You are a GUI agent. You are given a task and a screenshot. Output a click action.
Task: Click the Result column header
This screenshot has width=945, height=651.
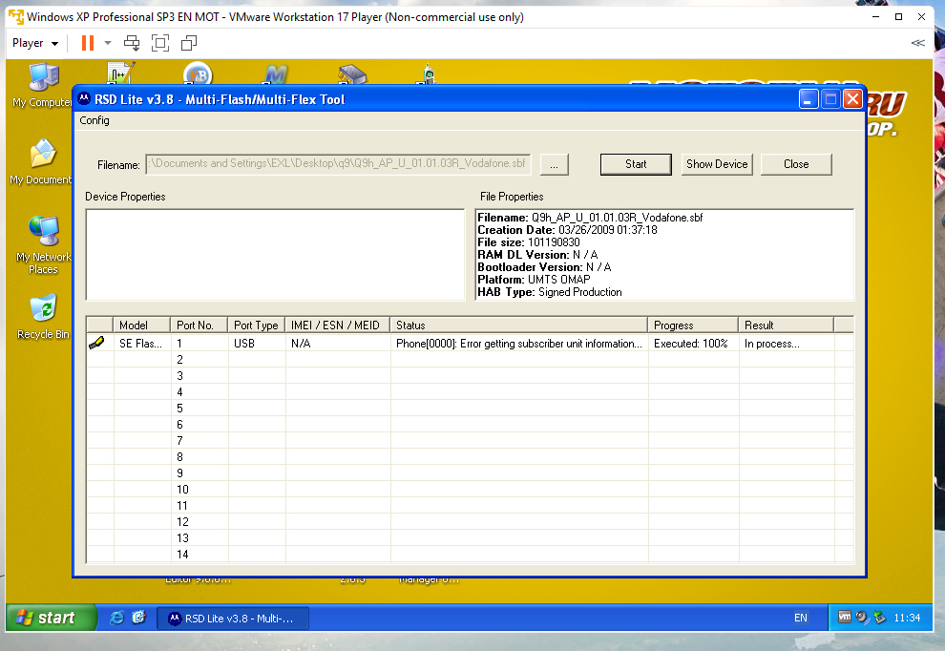(x=786, y=325)
